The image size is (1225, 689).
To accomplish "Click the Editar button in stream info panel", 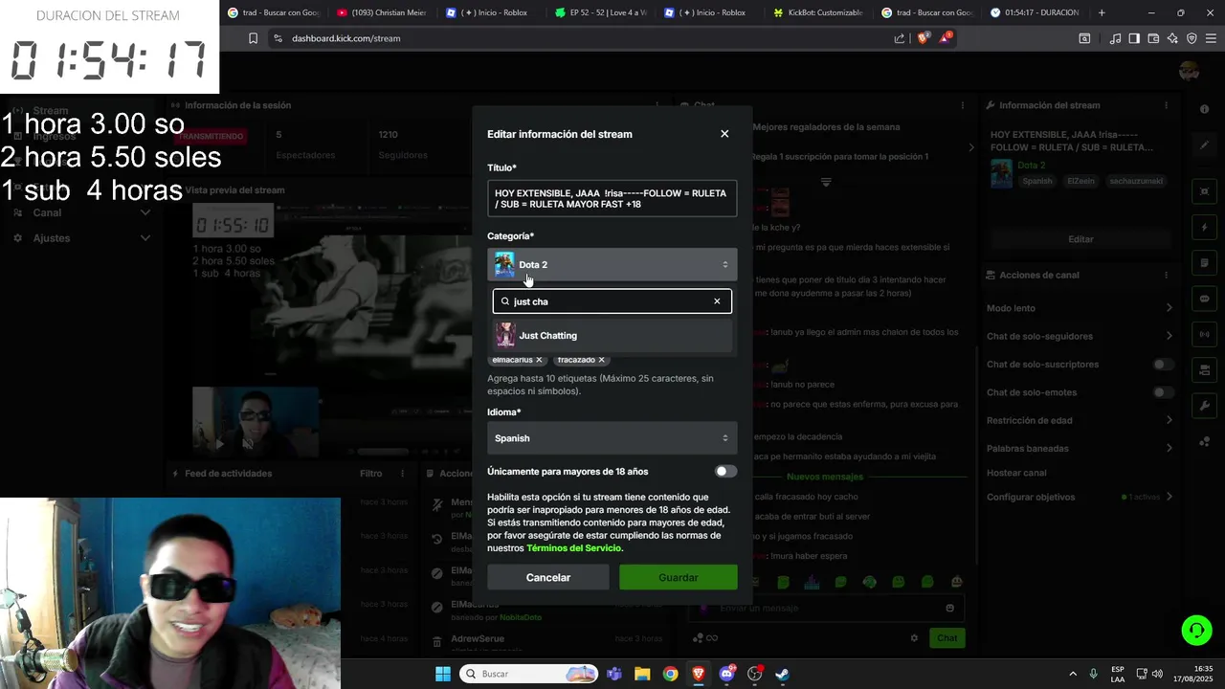I will [x=1080, y=239].
